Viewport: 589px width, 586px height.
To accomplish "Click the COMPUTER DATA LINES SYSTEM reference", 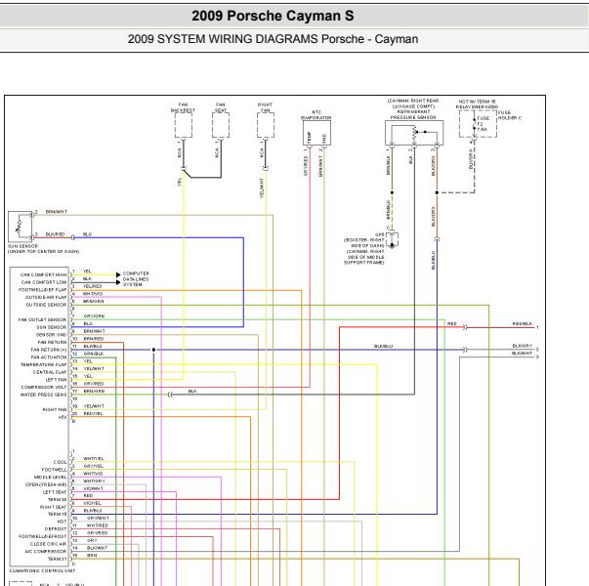I will click(136, 278).
